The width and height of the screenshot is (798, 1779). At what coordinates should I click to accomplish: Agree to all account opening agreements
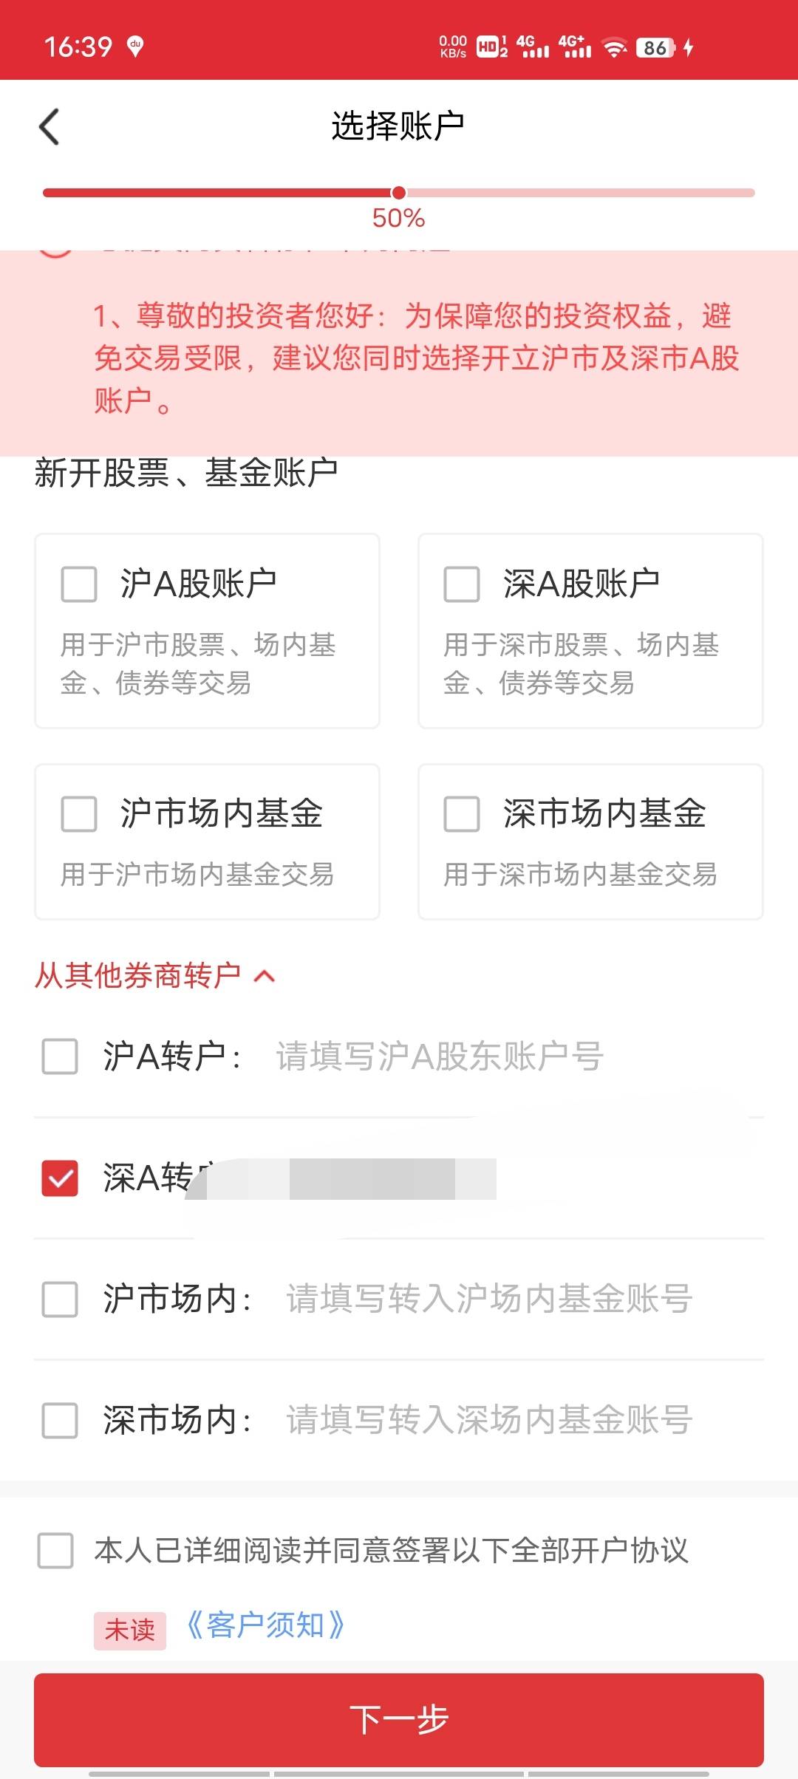point(55,1550)
